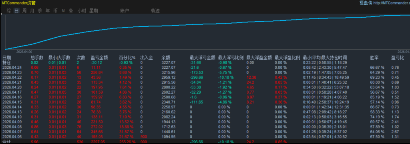
Task: Sort by the 最小|大手数 column header
Action: coord(59,58)
